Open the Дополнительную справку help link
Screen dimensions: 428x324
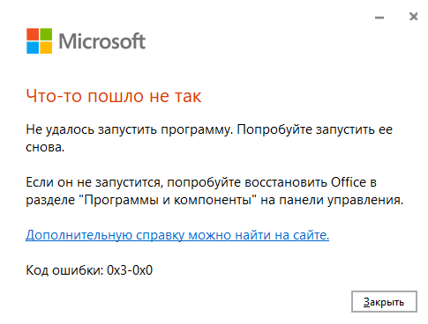pyautogui.click(x=177, y=235)
